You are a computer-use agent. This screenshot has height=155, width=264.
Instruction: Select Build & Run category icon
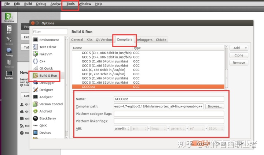coord(35,76)
